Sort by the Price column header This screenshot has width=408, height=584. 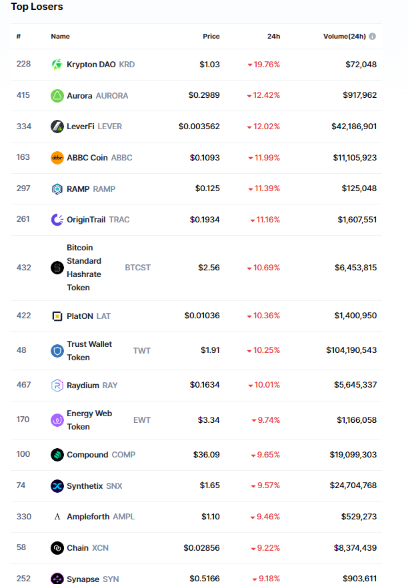(211, 37)
